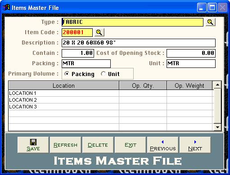Select the LOCATION 1 row
Viewport: 230px width, 175px height.
(111, 93)
